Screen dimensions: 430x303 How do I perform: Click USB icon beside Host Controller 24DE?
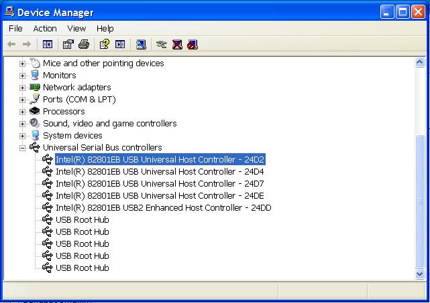[48, 195]
